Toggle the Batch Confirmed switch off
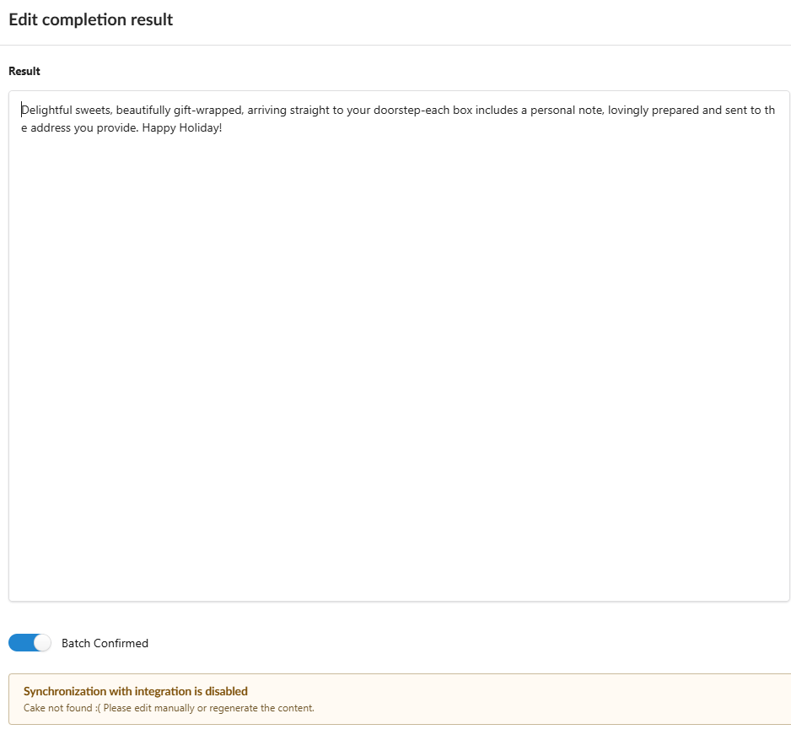This screenshot has width=791, height=735. click(30, 643)
